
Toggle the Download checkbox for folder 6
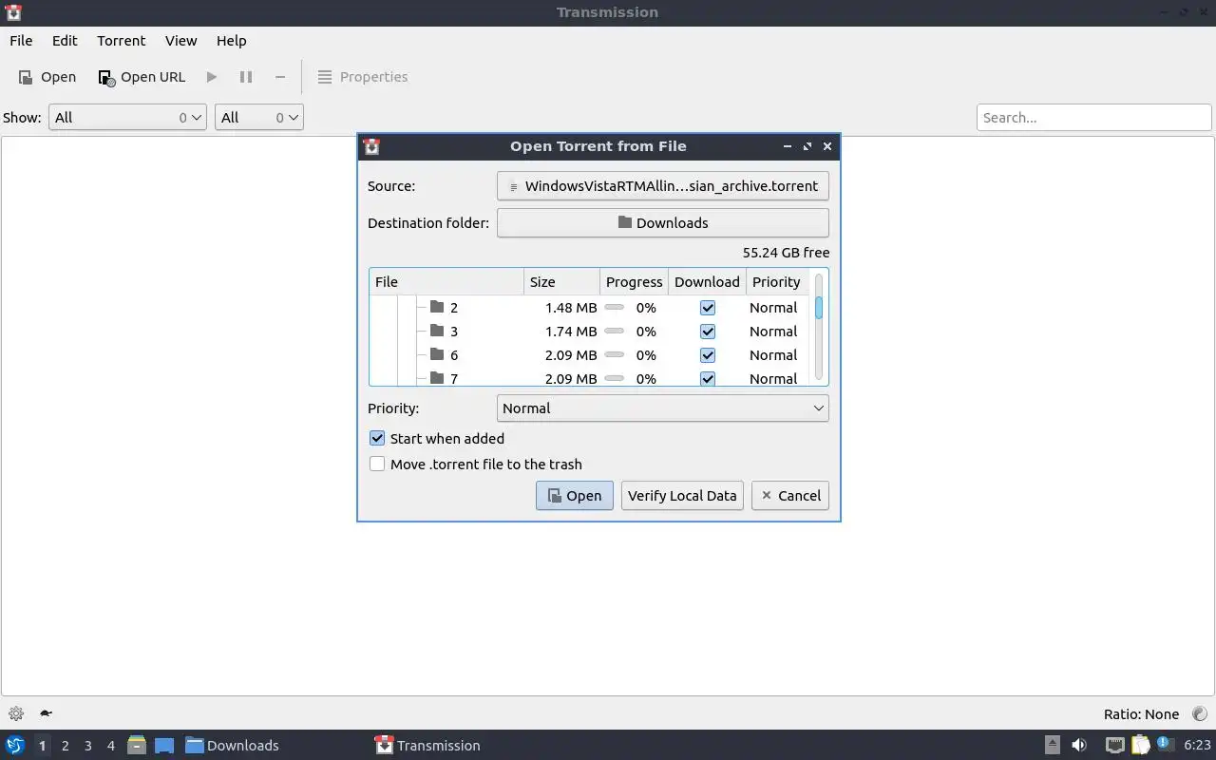(x=707, y=355)
